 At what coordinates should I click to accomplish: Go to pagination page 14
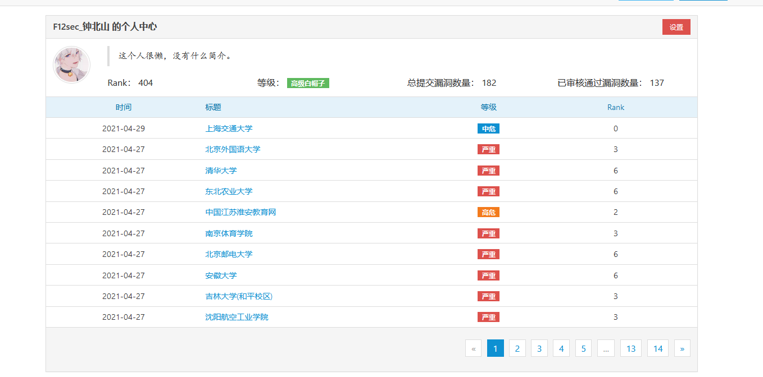coord(658,348)
